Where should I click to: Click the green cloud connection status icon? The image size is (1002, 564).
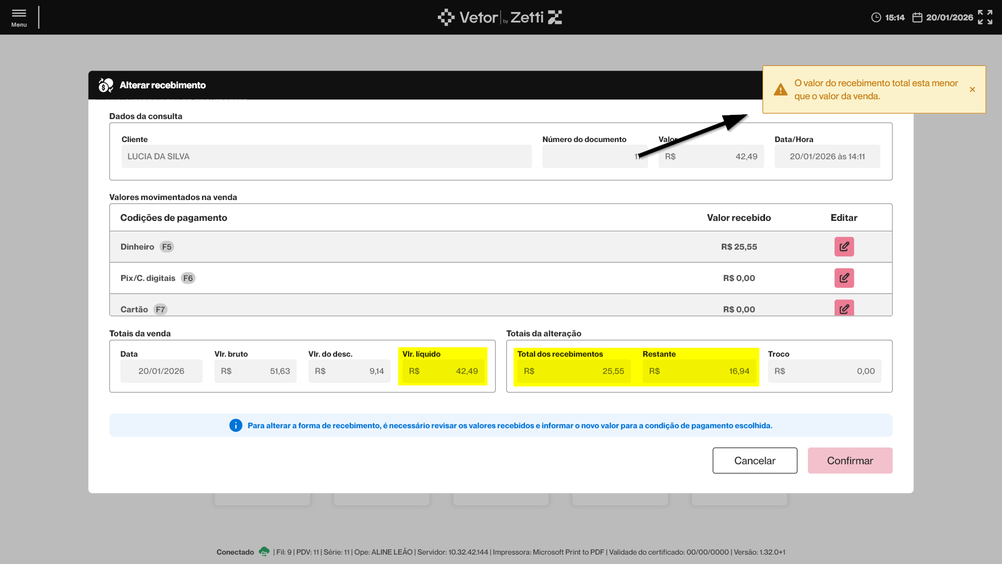(x=264, y=551)
